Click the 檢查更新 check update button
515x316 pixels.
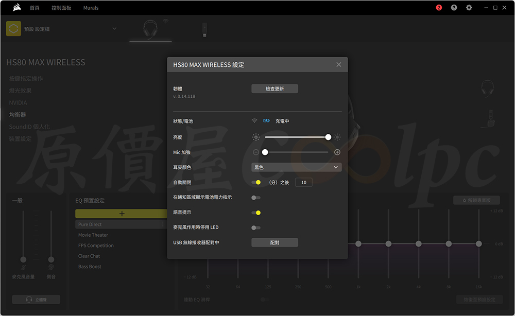274,89
